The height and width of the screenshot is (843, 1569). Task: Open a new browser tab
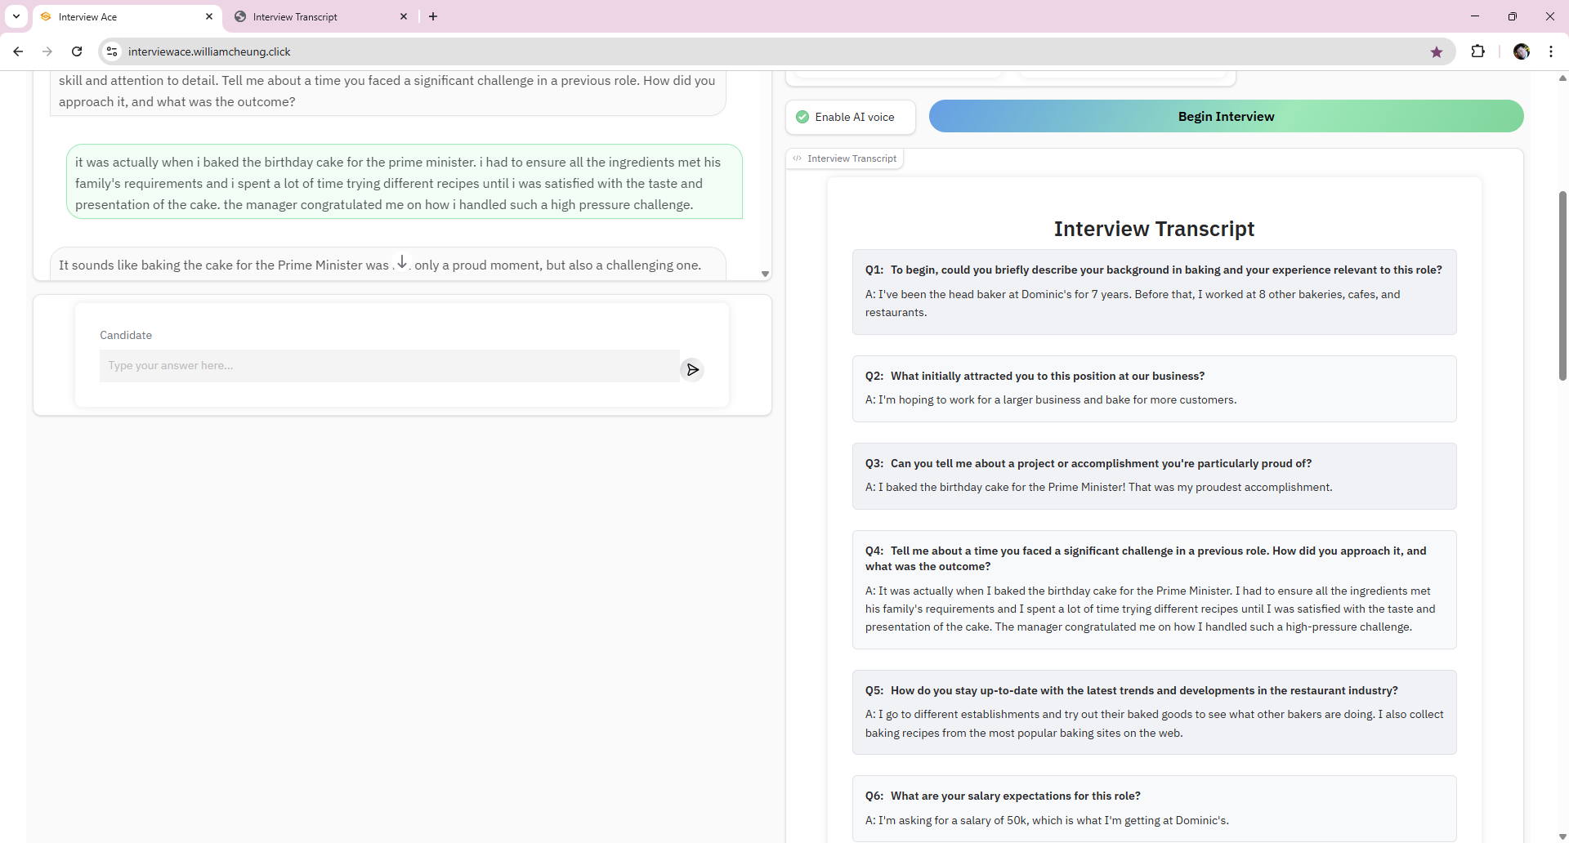(433, 16)
